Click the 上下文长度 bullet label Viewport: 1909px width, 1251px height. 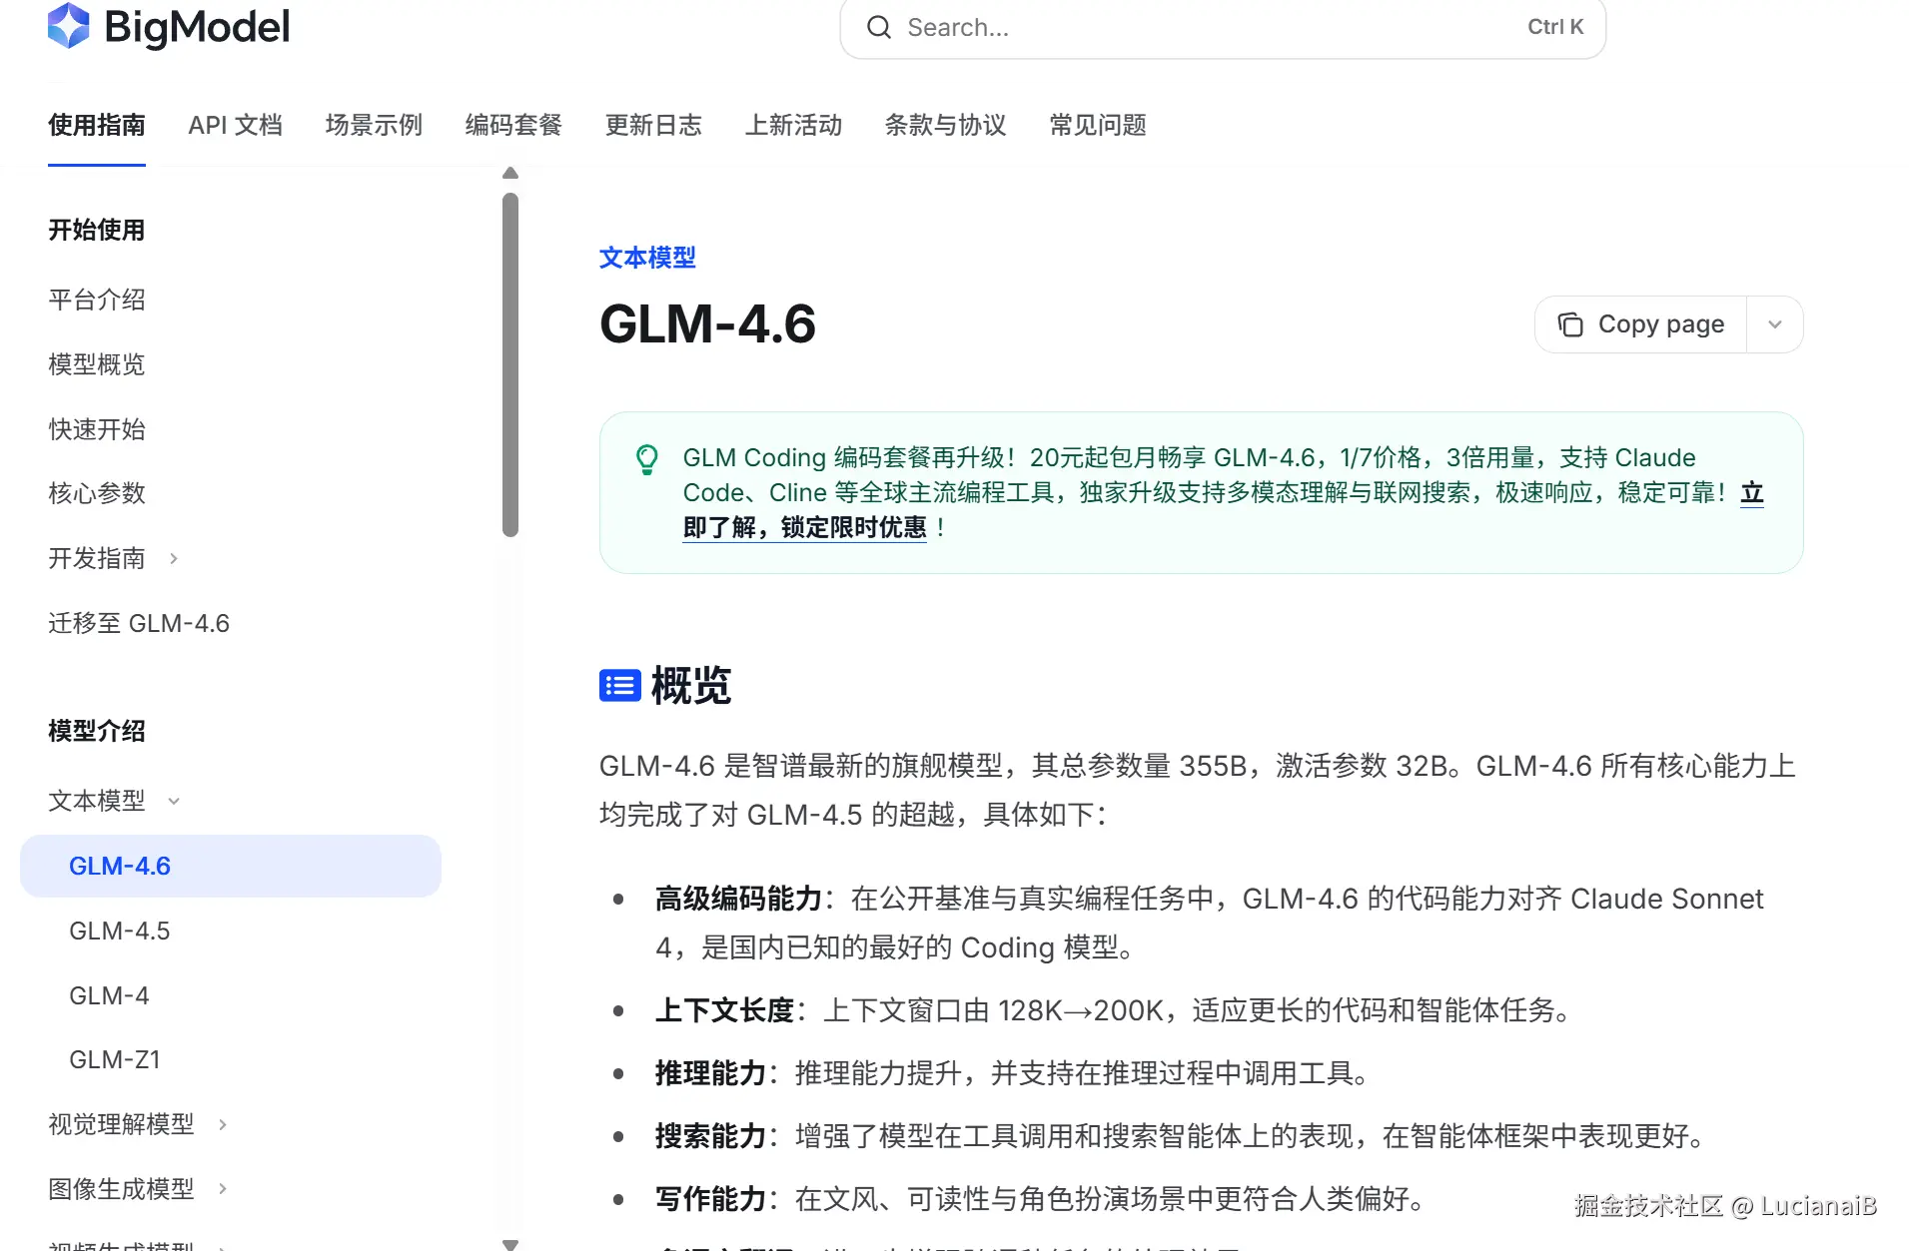(724, 1010)
